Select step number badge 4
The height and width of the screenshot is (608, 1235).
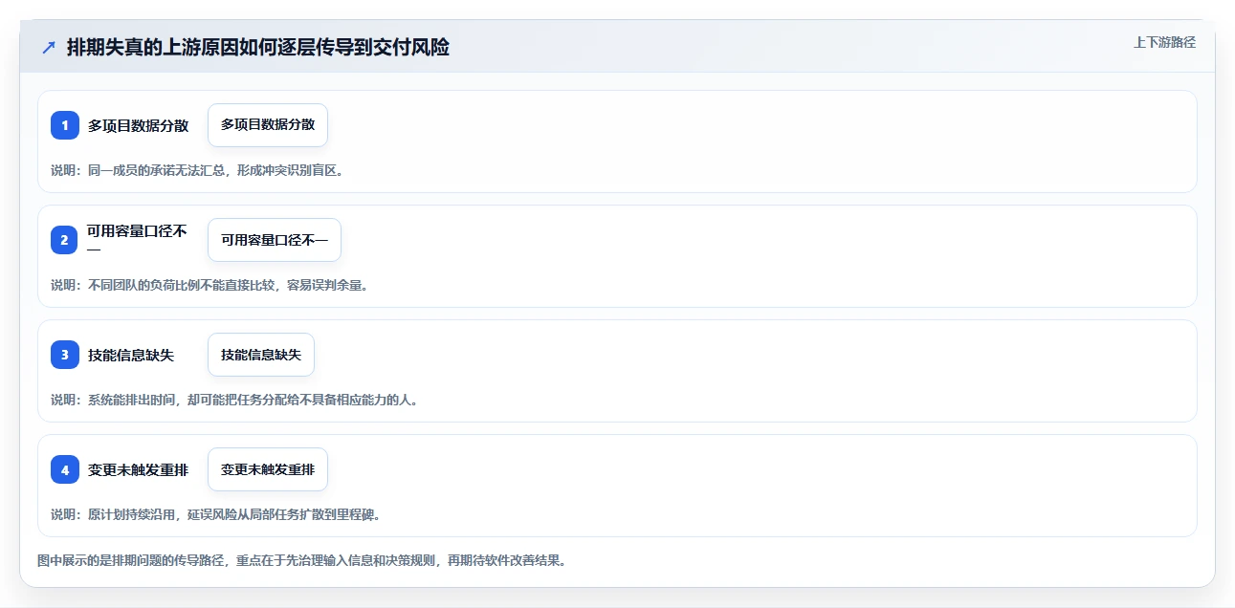(65, 469)
